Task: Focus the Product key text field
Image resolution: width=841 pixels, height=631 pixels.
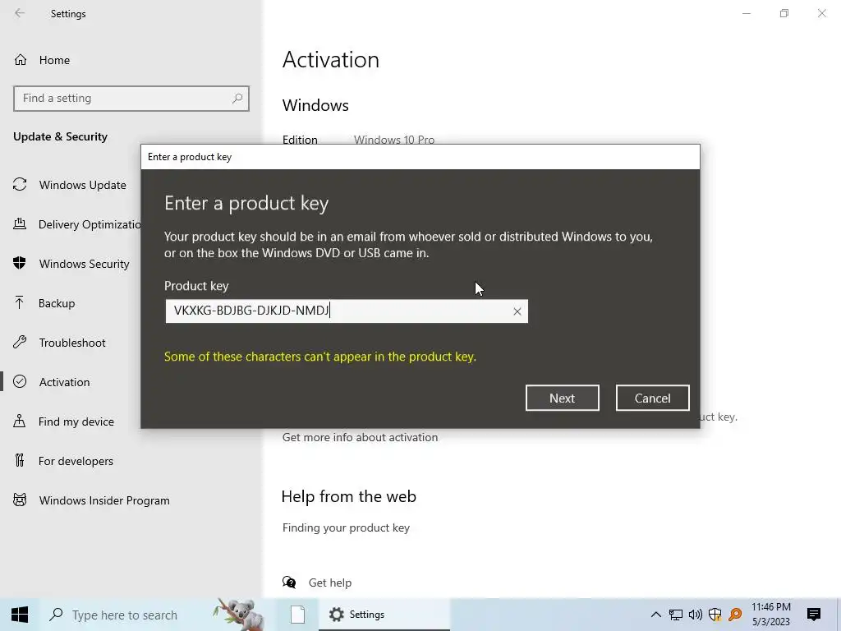Action: (347, 311)
